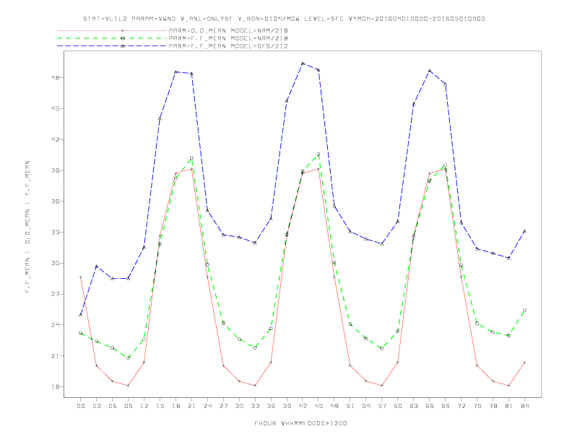Image resolution: width=572 pixels, height=442 pixels.
Task: Click the red solid line sample in the legend
Action: [x=112, y=30]
